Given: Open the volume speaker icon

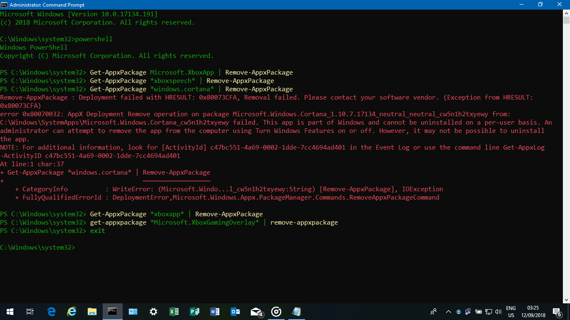Looking at the screenshot, I should [x=498, y=312].
